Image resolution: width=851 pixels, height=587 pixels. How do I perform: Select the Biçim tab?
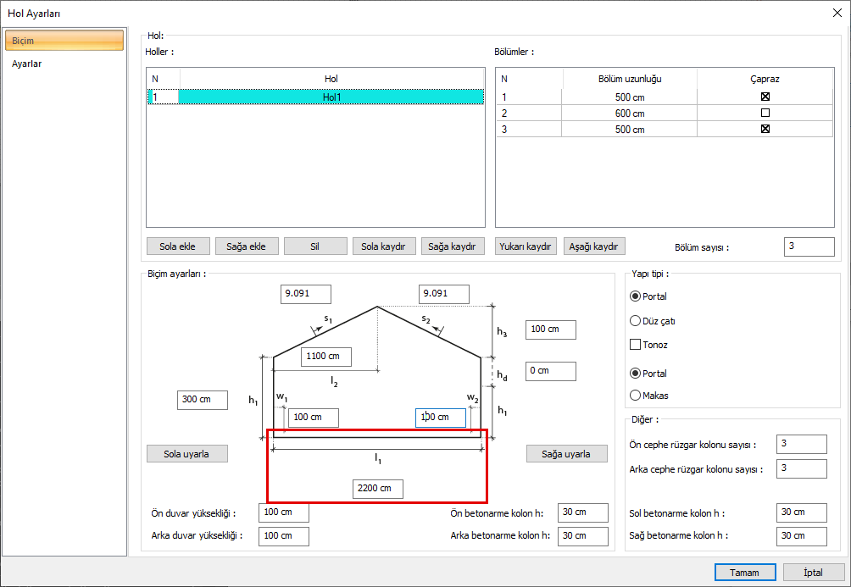tap(64, 41)
